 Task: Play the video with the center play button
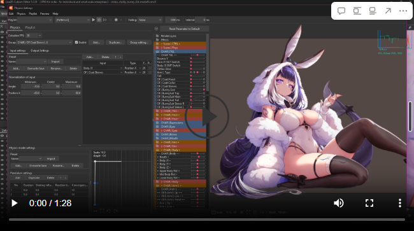point(207,116)
